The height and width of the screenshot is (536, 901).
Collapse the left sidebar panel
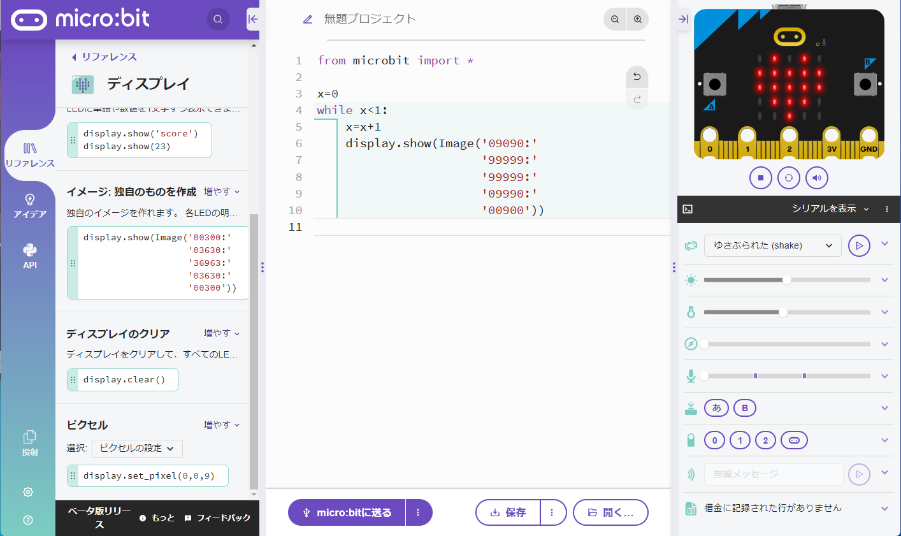(x=253, y=19)
